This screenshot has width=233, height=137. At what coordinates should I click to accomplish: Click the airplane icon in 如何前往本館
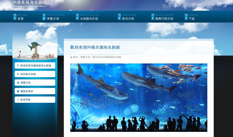pyautogui.click(x=18, y=74)
